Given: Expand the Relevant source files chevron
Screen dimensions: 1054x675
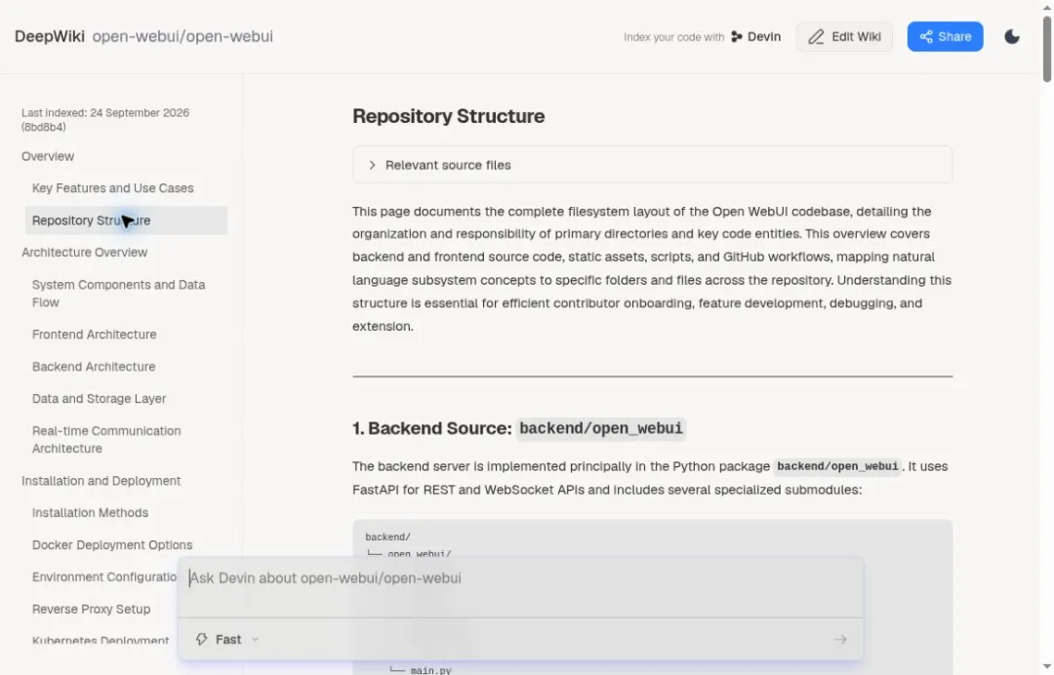Looking at the screenshot, I should click(372, 165).
